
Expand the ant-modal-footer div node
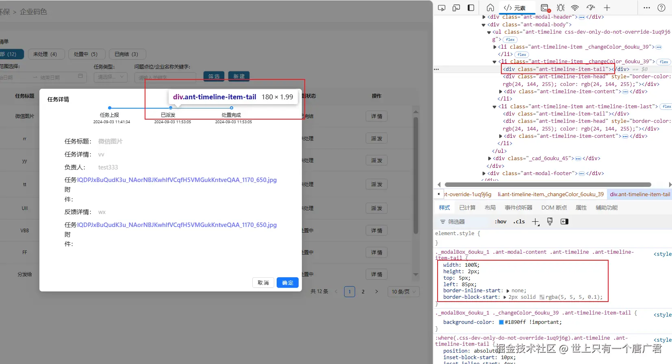483,173
